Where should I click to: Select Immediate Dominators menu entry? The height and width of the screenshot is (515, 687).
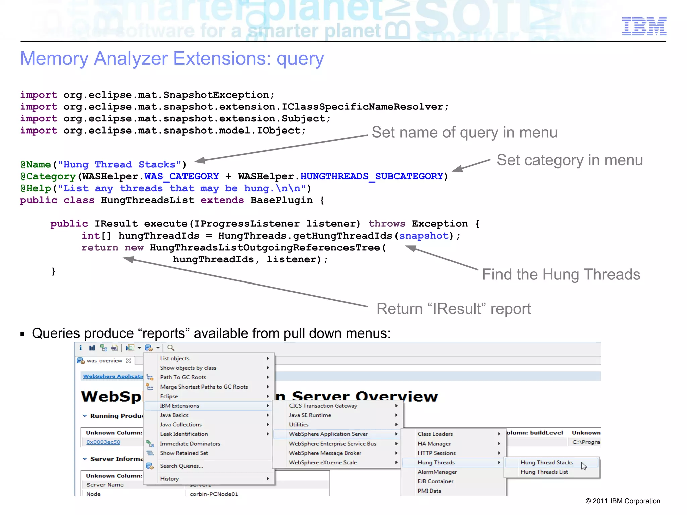[209, 443]
